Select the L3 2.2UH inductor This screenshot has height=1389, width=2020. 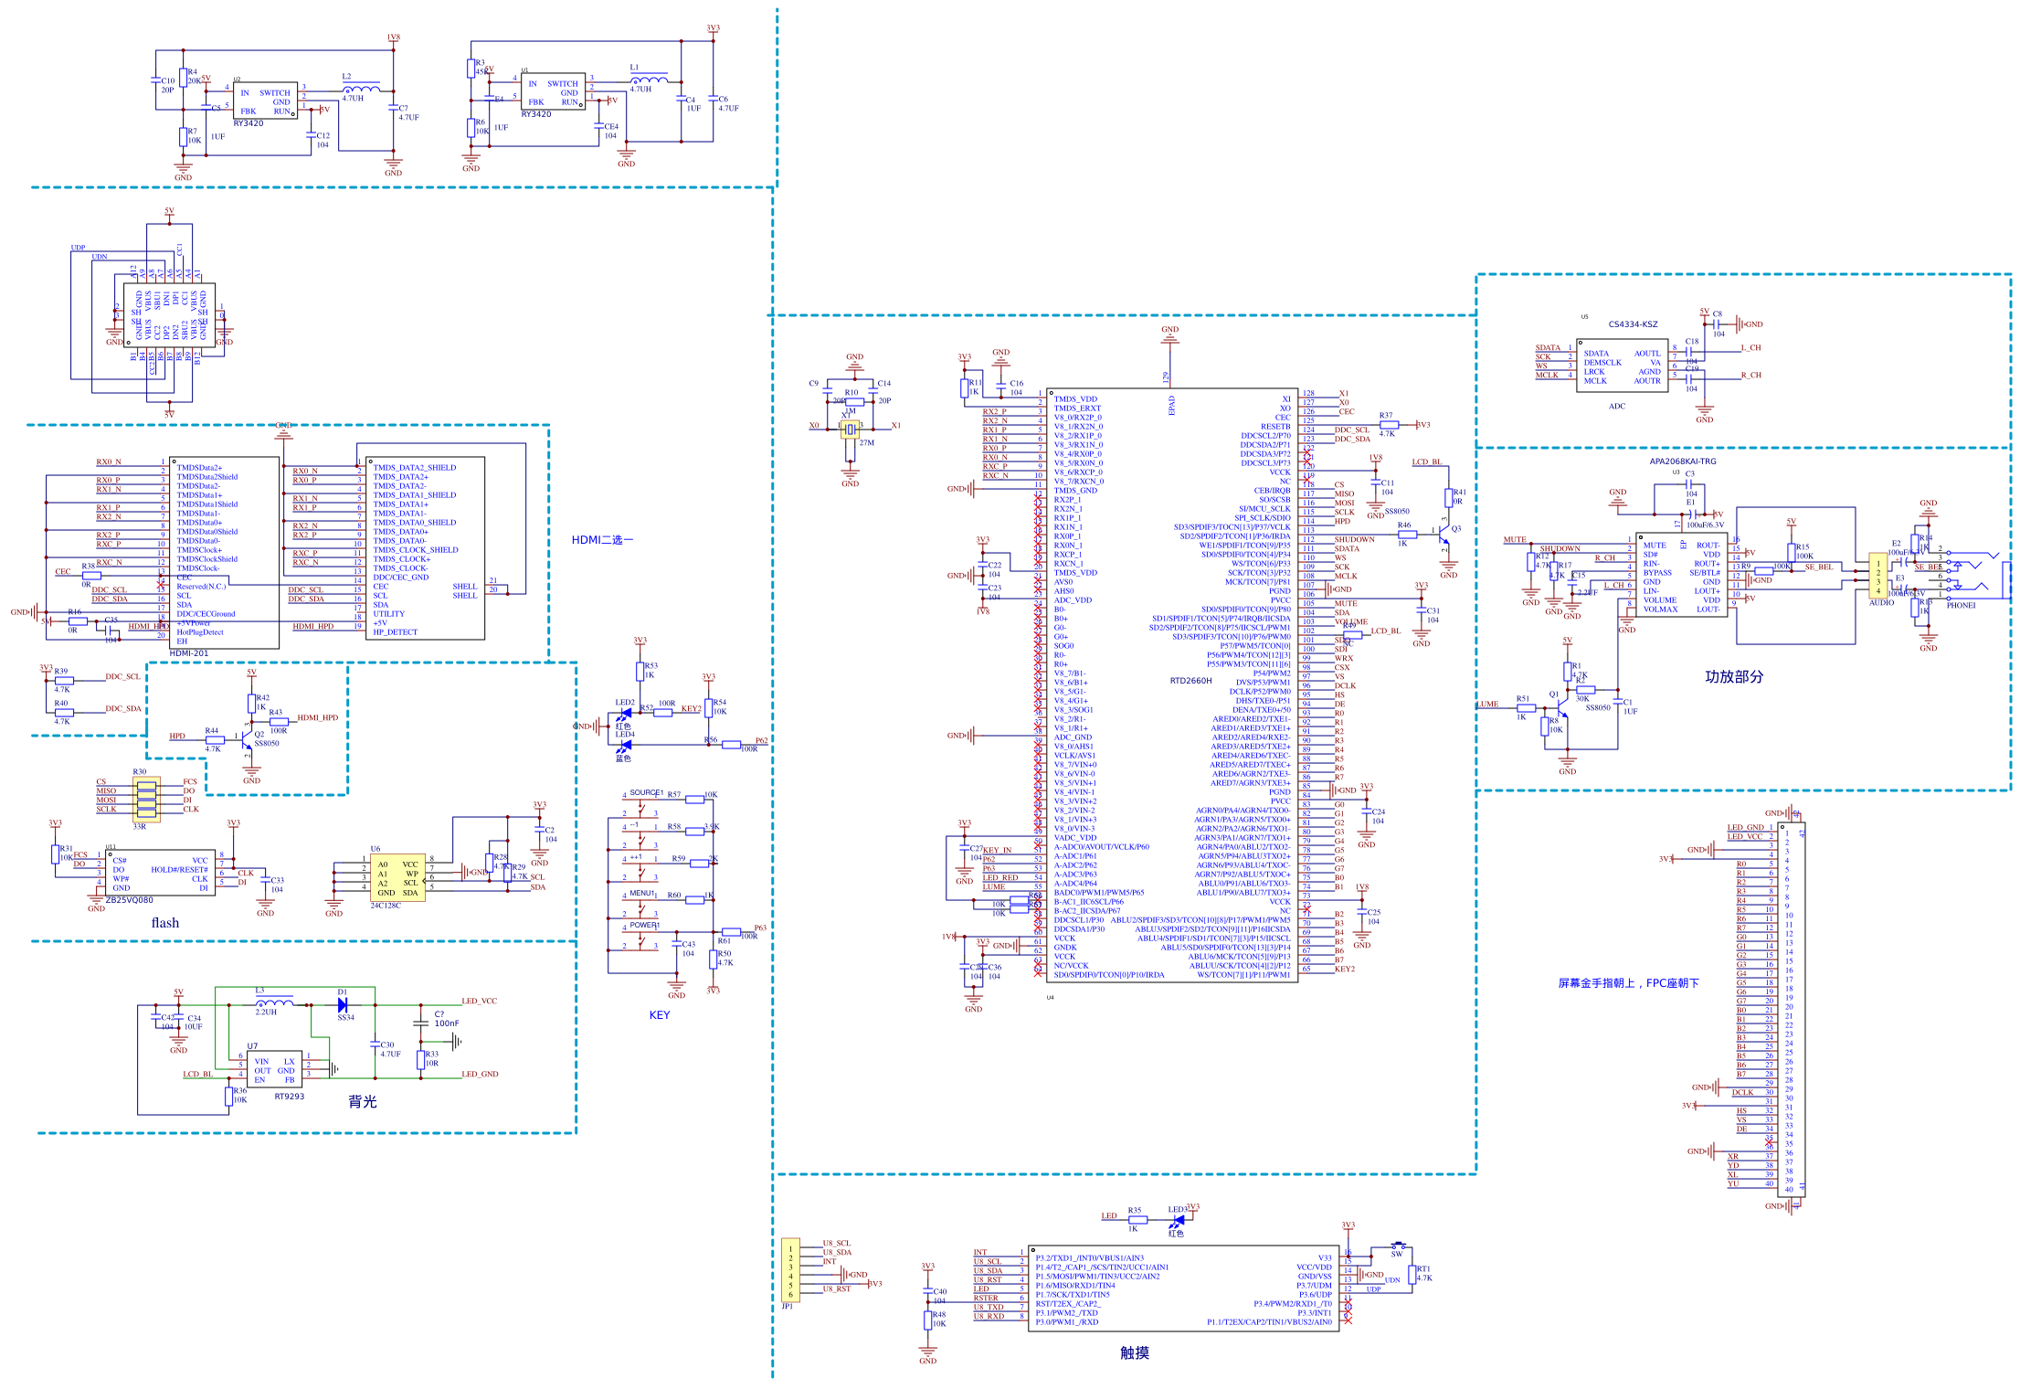pyautogui.click(x=274, y=1002)
